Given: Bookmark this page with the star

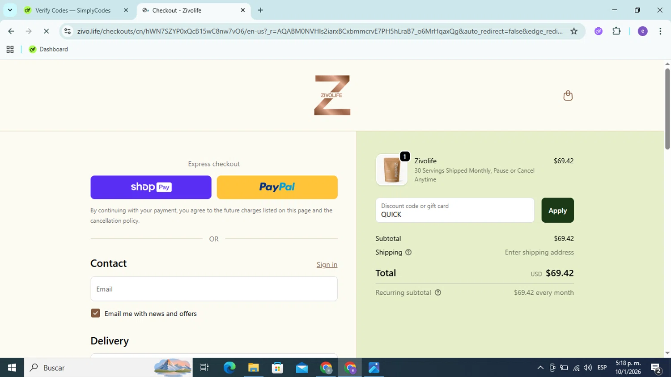Looking at the screenshot, I should (x=574, y=31).
